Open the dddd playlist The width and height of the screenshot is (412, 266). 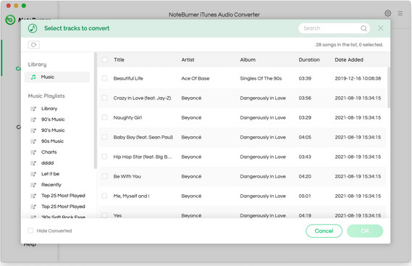coord(47,163)
